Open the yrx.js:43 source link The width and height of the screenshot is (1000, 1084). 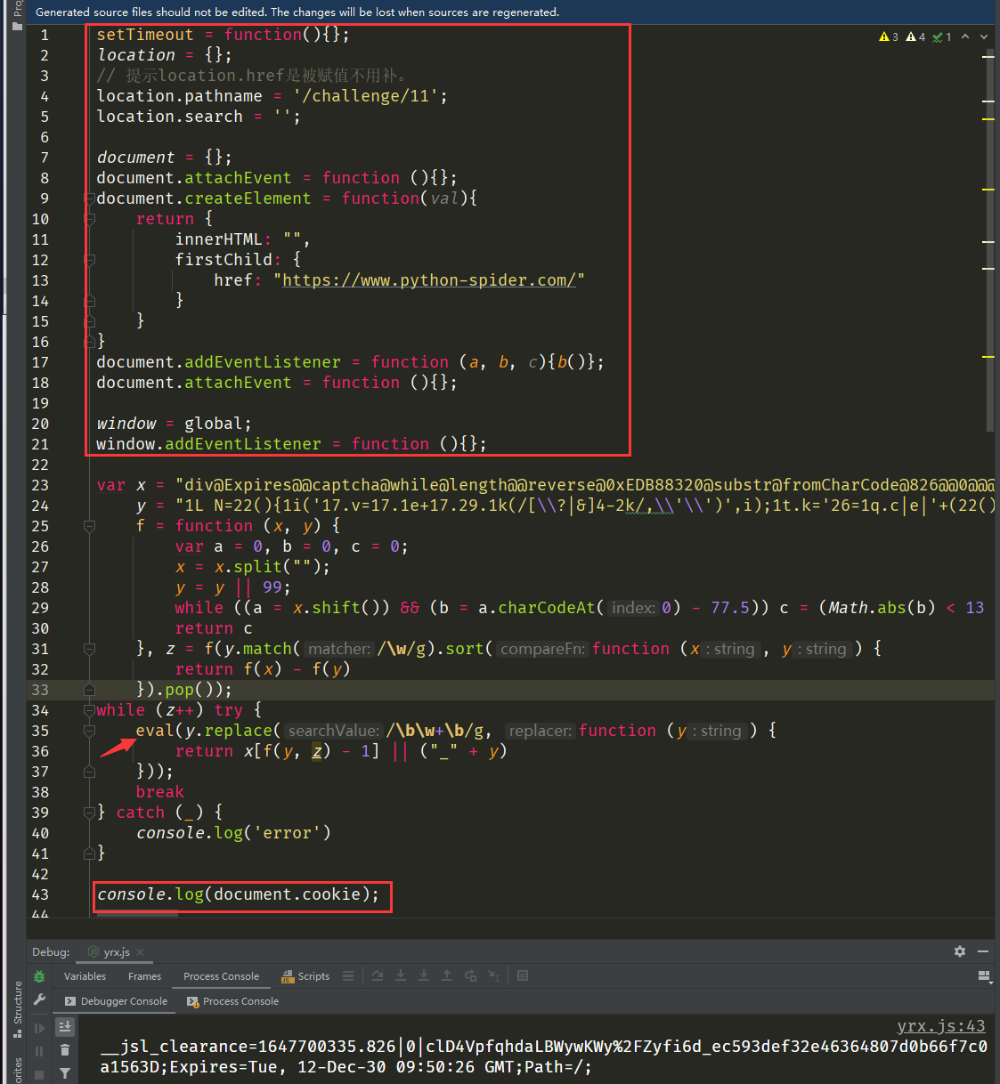pyautogui.click(x=940, y=1026)
